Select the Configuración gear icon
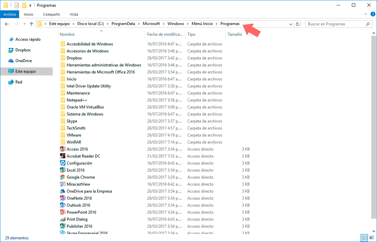 coord(63,163)
